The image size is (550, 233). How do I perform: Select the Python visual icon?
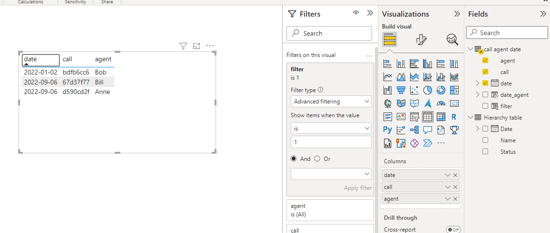(387, 130)
